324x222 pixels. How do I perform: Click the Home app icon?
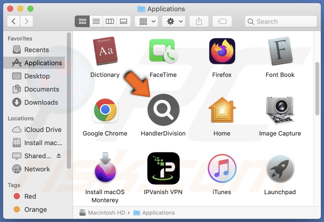pyautogui.click(x=222, y=110)
